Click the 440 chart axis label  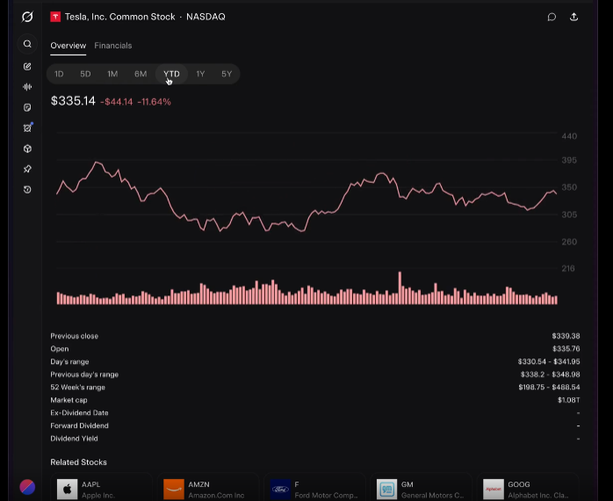pos(569,136)
